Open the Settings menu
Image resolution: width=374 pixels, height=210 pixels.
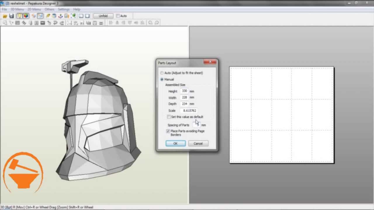64,9
